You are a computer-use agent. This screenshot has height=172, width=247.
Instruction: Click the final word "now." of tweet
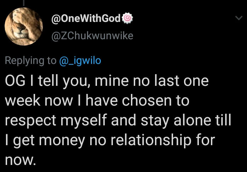(x=20, y=160)
